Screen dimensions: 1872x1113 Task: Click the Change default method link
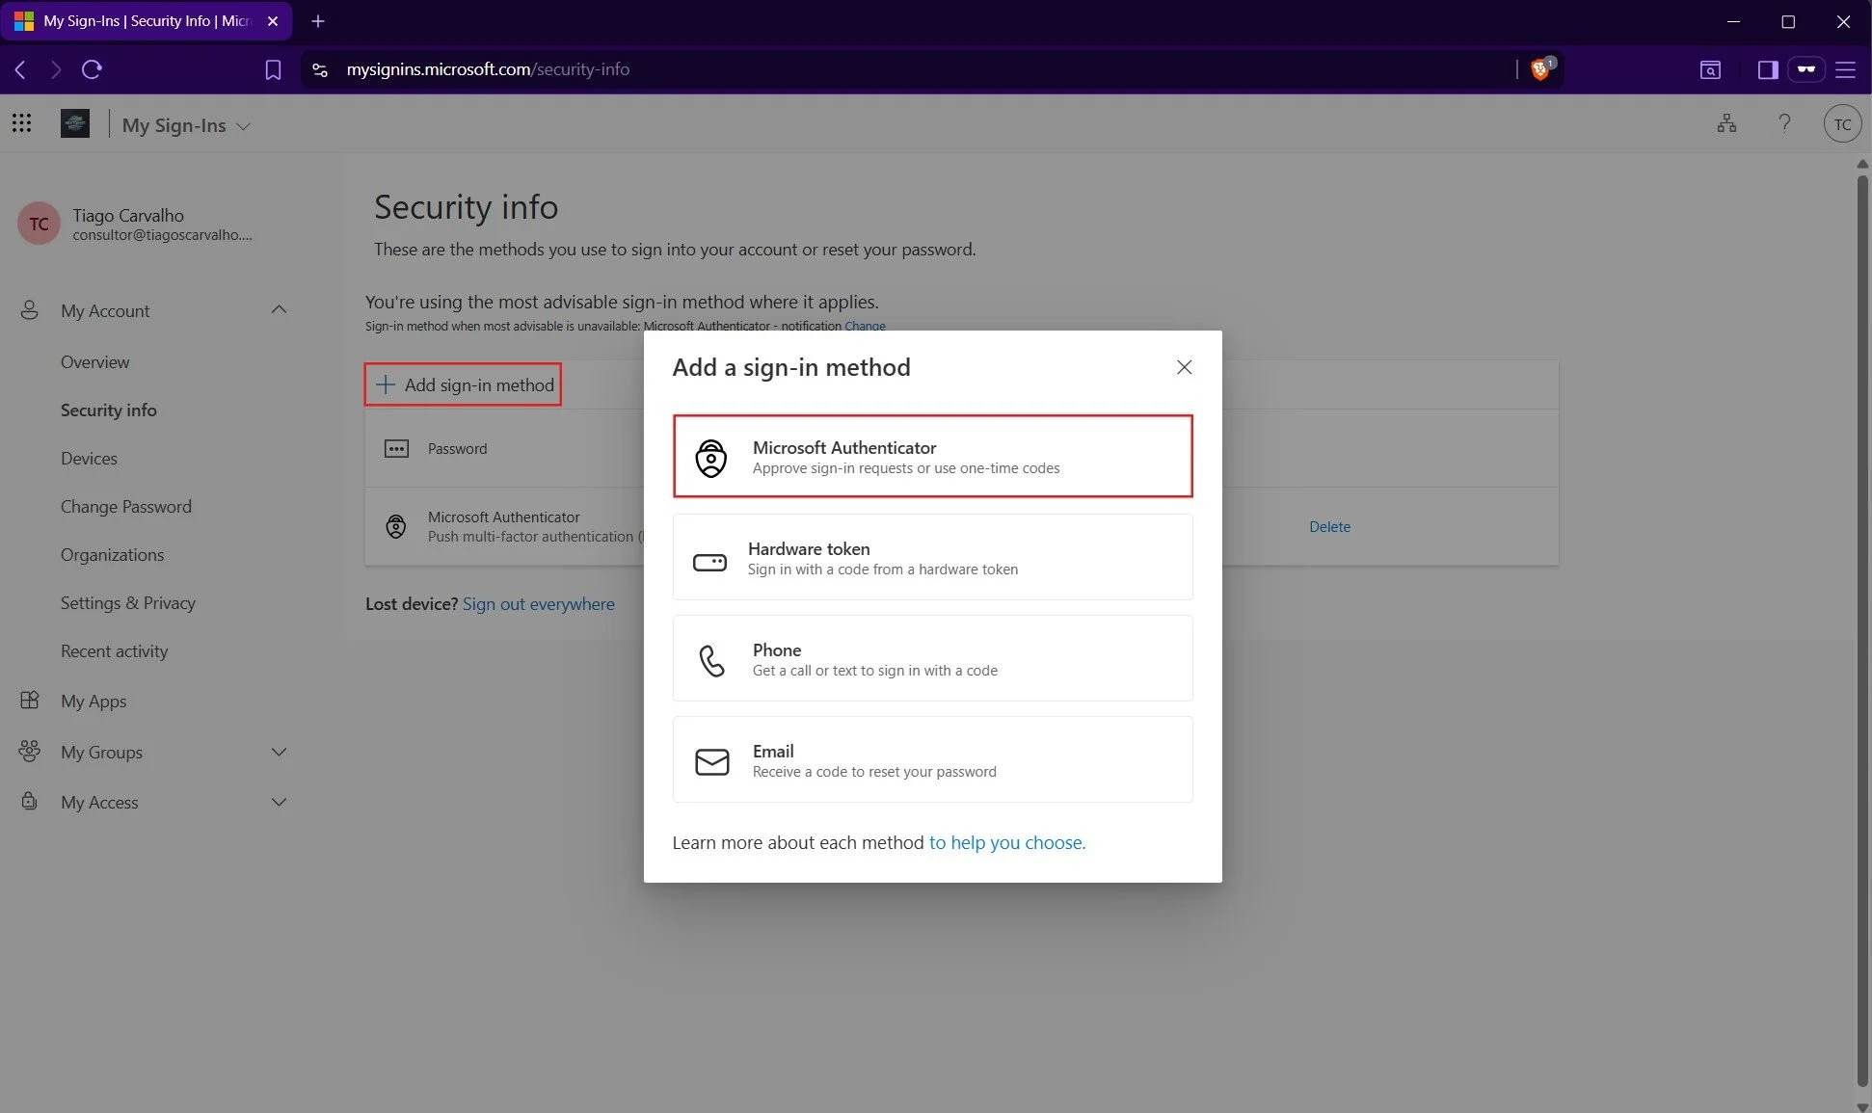[865, 326]
